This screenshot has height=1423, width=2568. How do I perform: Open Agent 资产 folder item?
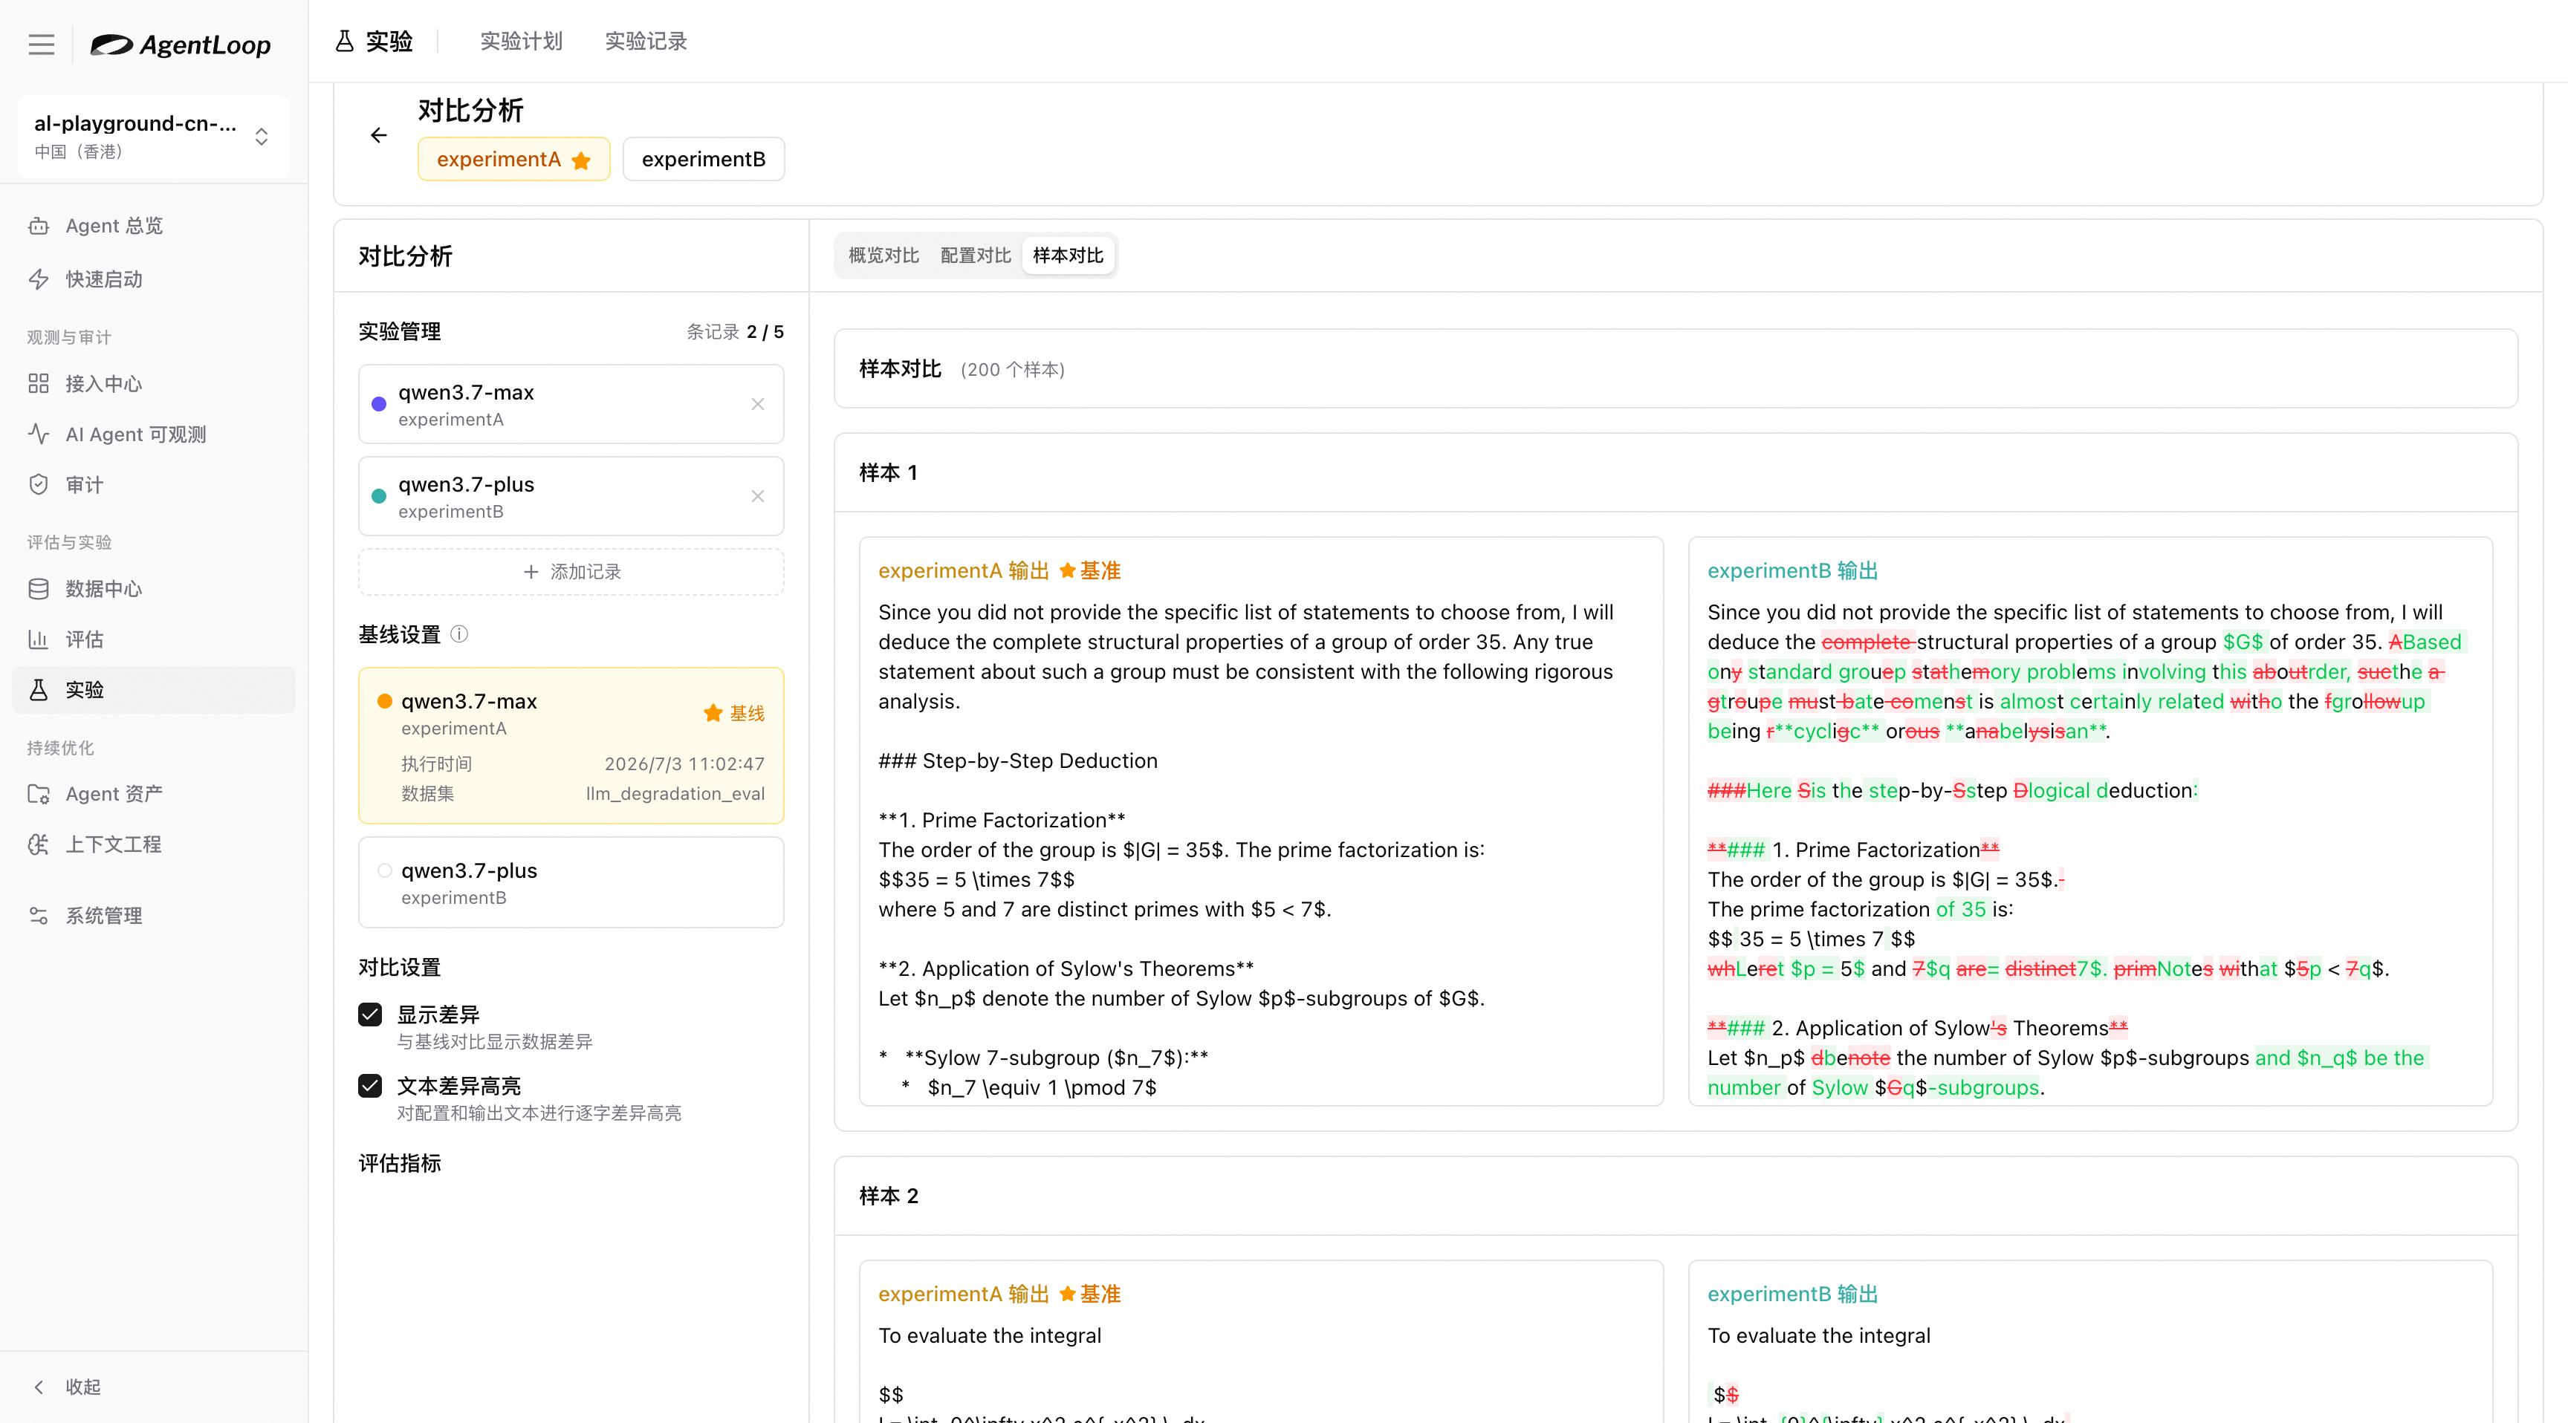point(154,794)
